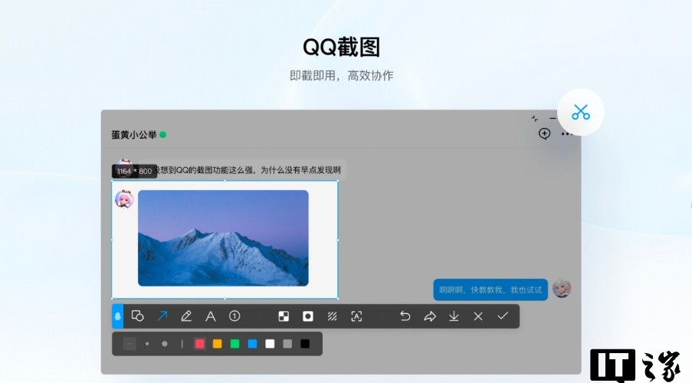The width and height of the screenshot is (692, 383).
Task: Save the screenshot with the download icon
Action: 454,316
